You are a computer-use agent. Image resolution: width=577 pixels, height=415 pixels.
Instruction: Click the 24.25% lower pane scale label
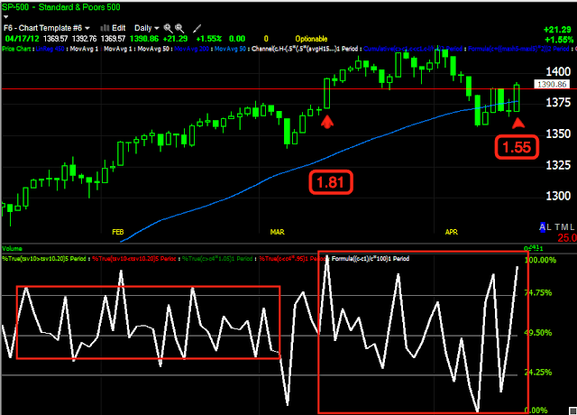(538, 373)
